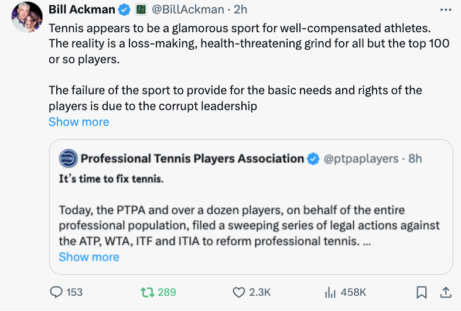Open the @BillAckman handle link
The width and height of the screenshot is (461, 311).
pyautogui.click(x=187, y=9)
